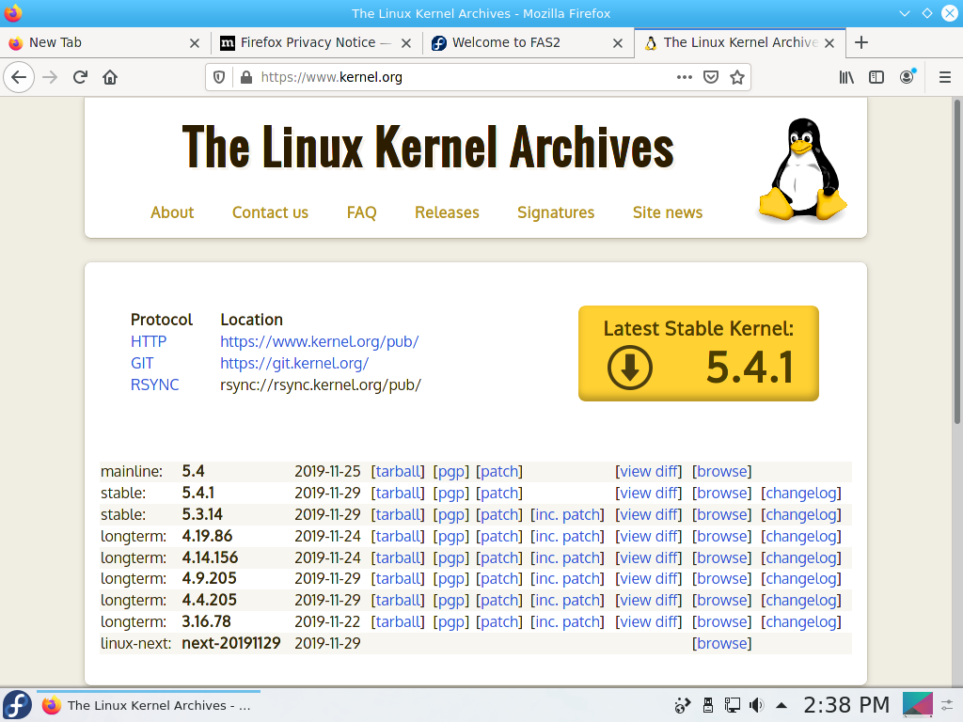
Task: Save page to Pocket
Action: 711,77
